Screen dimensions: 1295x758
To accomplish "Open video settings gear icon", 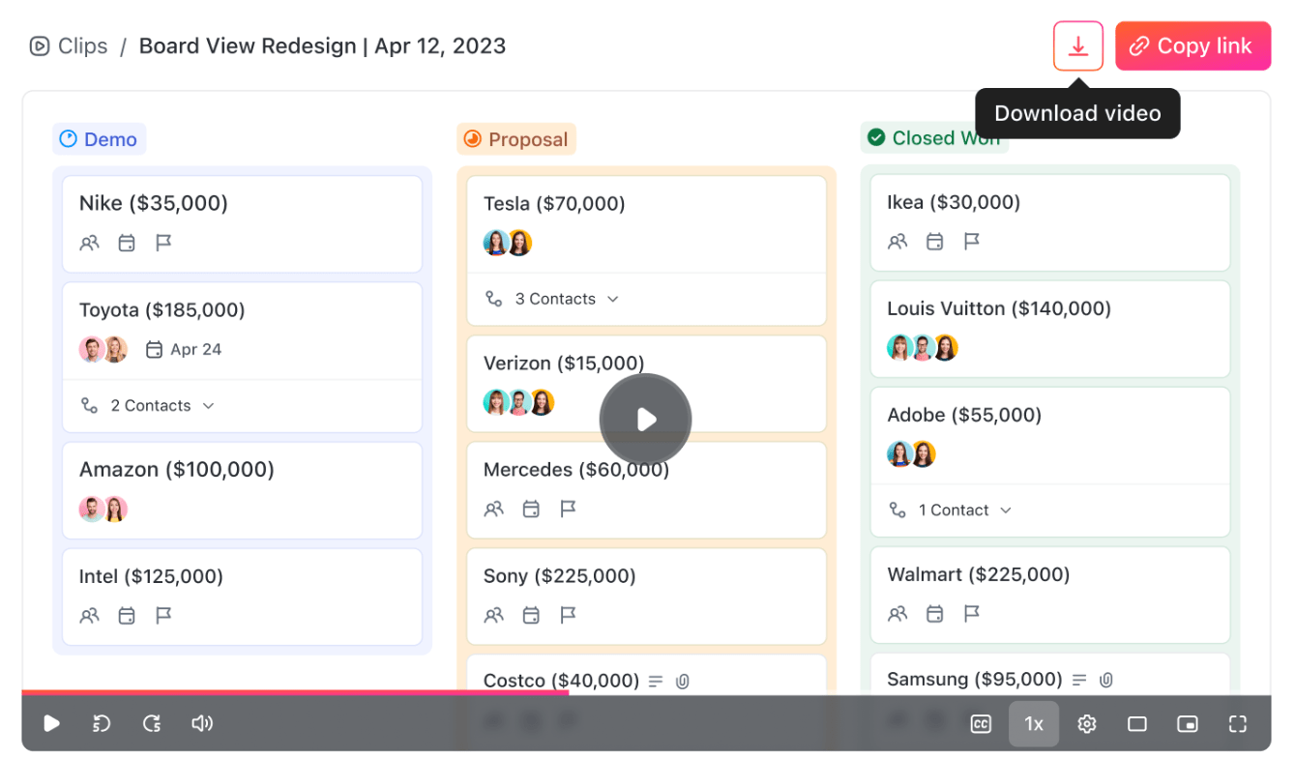I will tap(1087, 724).
